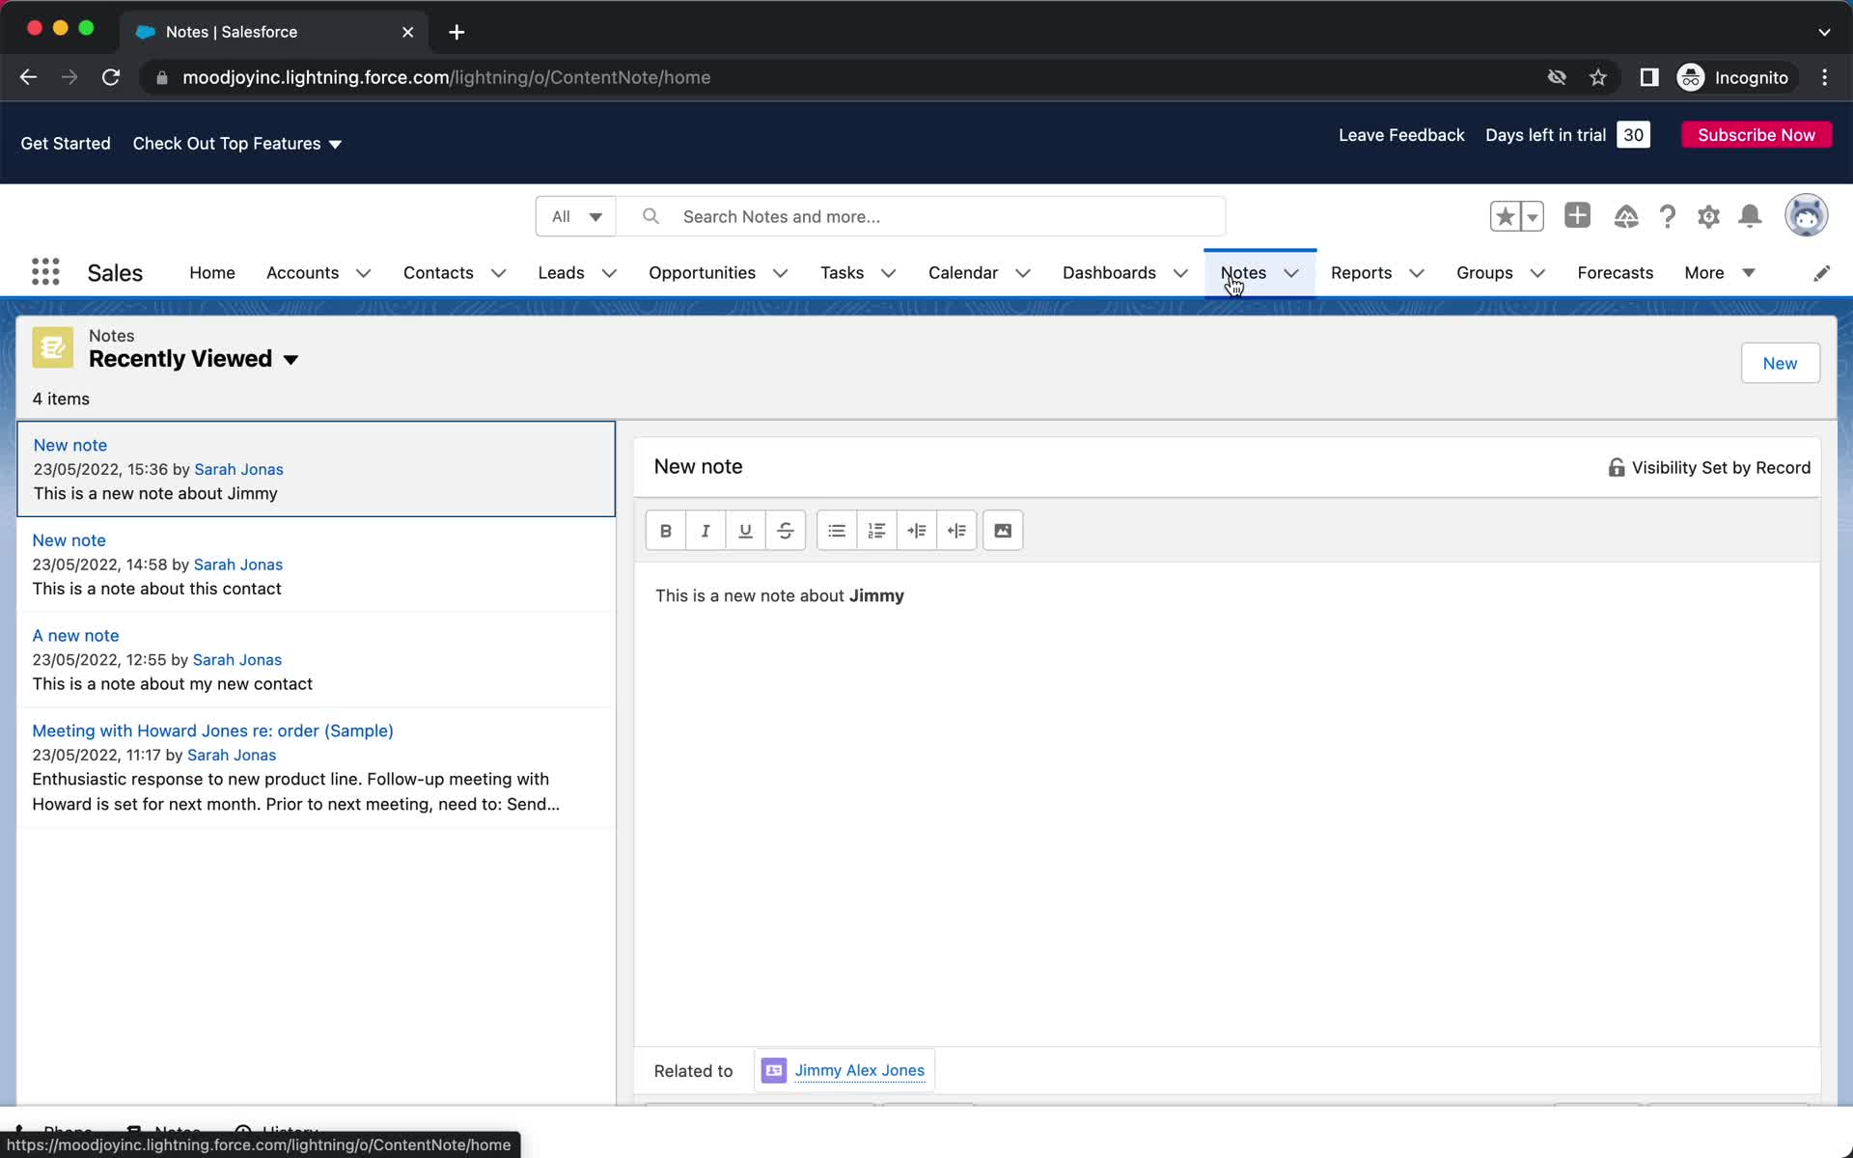Open a new browser tab
The height and width of the screenshot is (1158, 1853).
tap(456, 32)
